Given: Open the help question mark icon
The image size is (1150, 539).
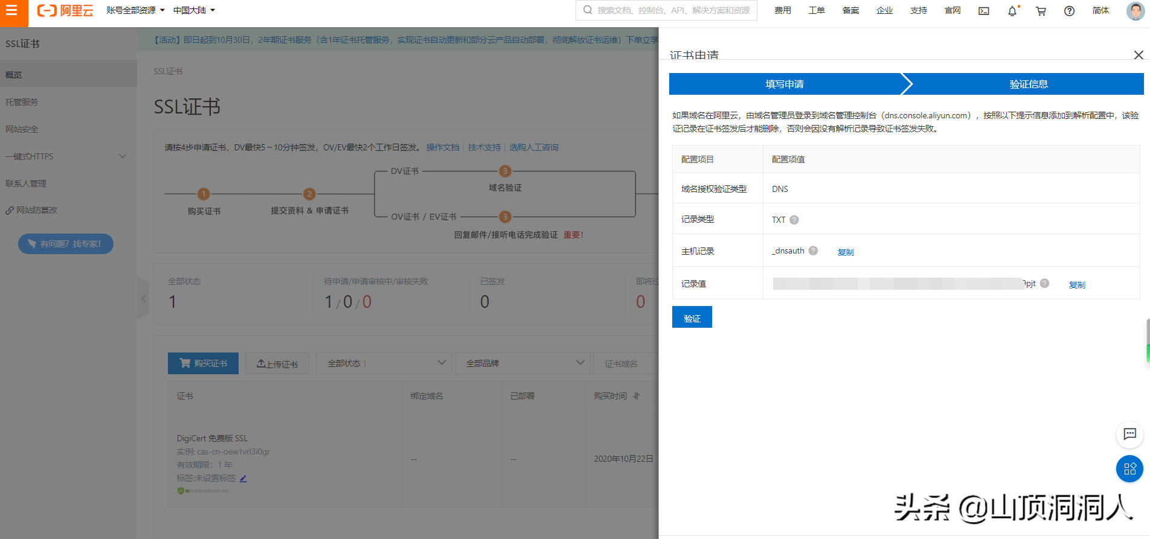Looking at the screenshot, I should (1069, 11).
